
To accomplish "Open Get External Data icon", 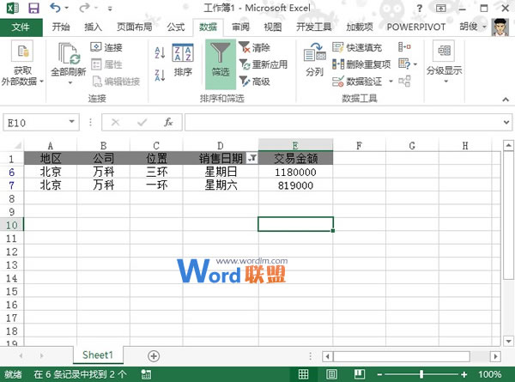I will [x=22, y=51].
